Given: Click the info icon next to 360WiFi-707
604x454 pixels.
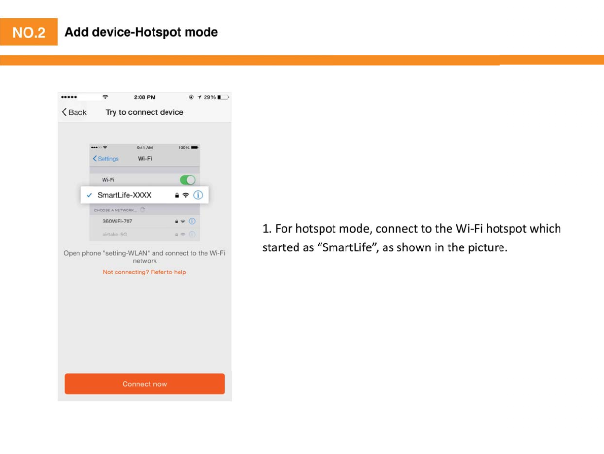Looking at the screenshot, I should tap(192, 221).
